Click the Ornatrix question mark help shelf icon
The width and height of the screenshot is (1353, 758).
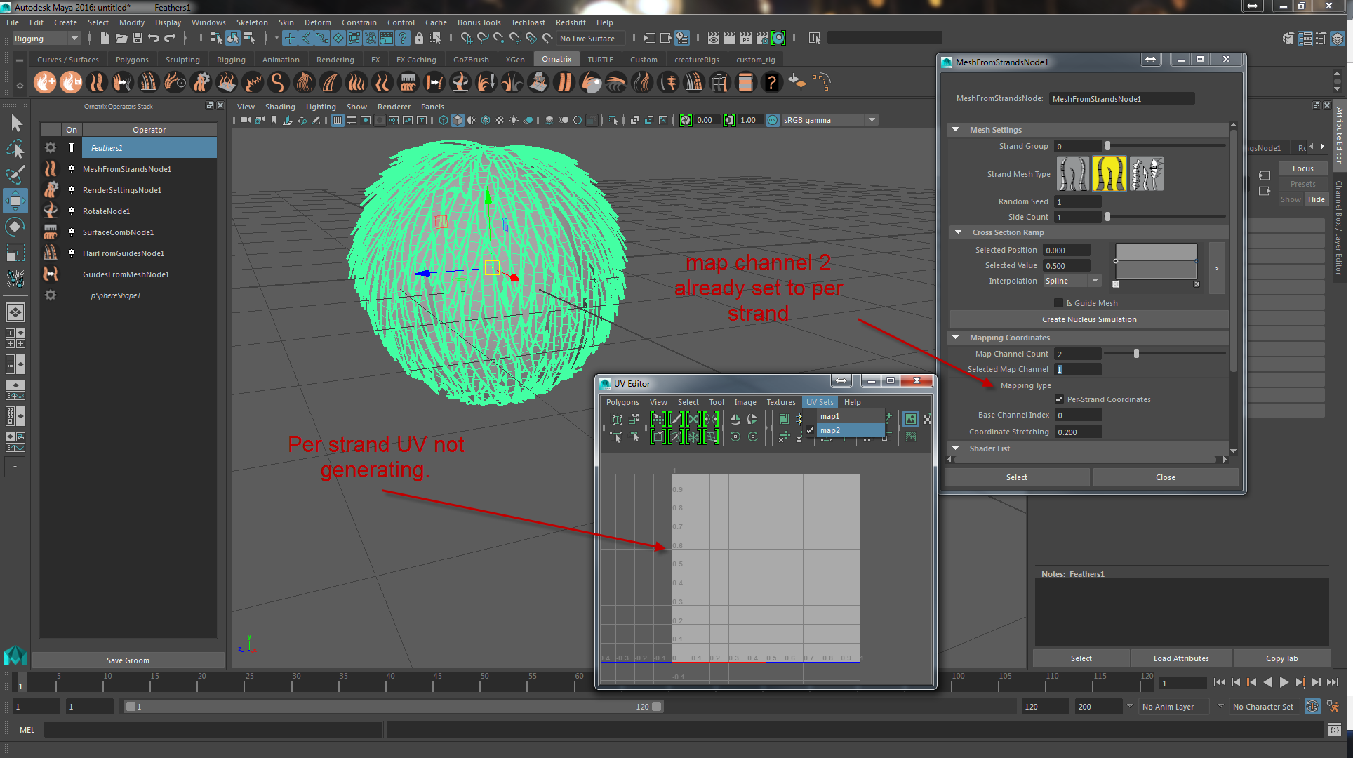coord(771,83)
